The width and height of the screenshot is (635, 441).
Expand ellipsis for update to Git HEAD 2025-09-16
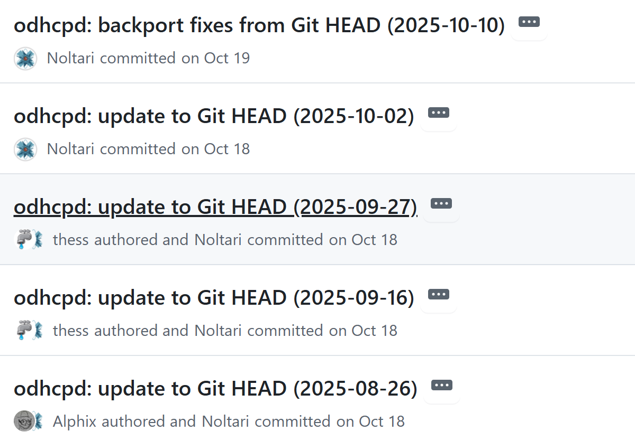[438, 294]
